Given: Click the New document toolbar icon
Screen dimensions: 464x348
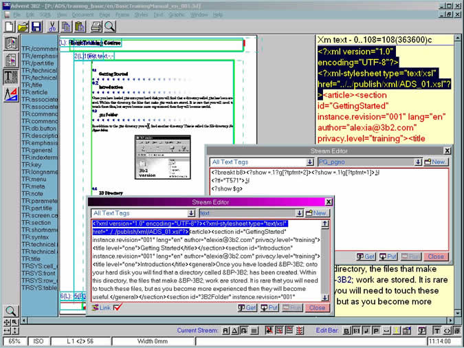Looking at the screenshot, I should (x=9, y=27).
